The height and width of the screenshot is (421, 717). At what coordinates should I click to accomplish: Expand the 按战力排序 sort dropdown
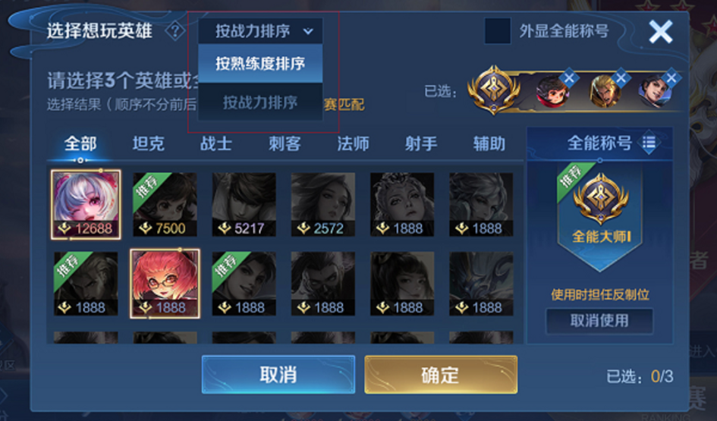pyautogui.click(x=261, y=31)
